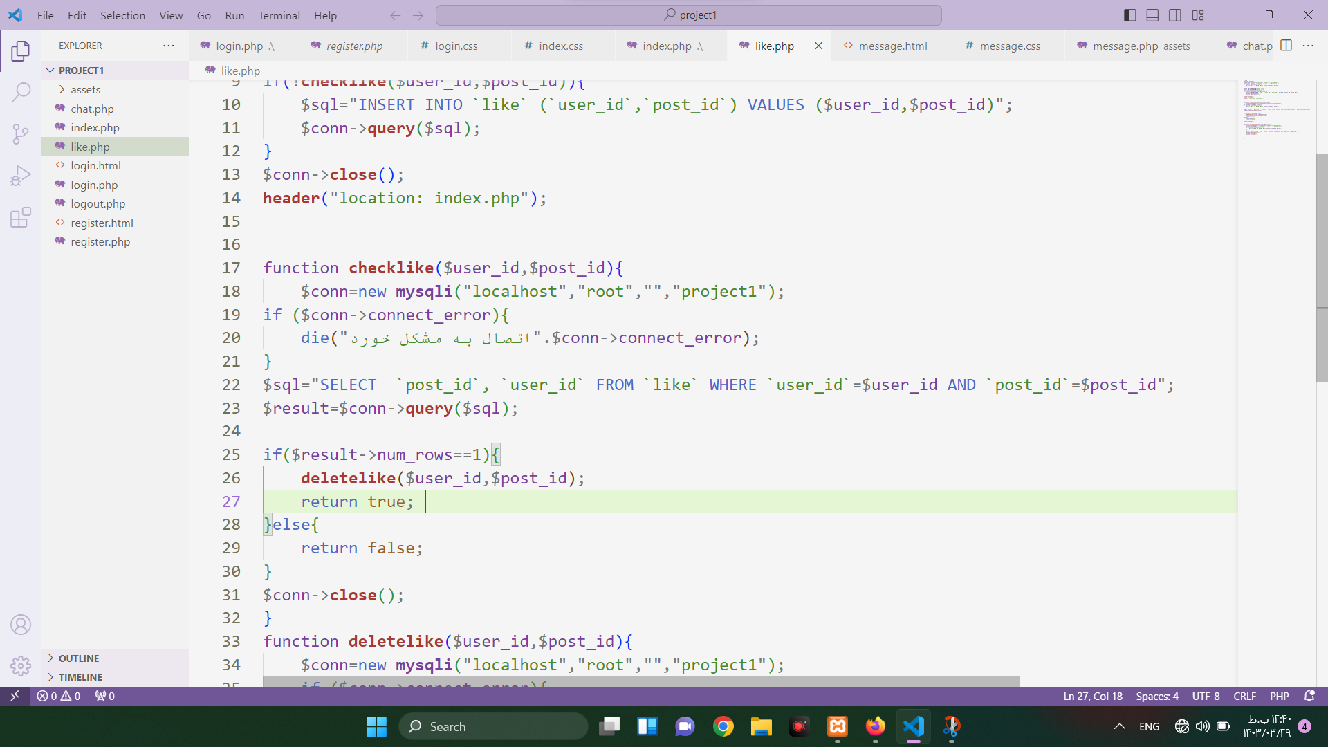Screen dimensions: 1328x747
Task: Open Run and Debug view
Action: click(21, 176)
